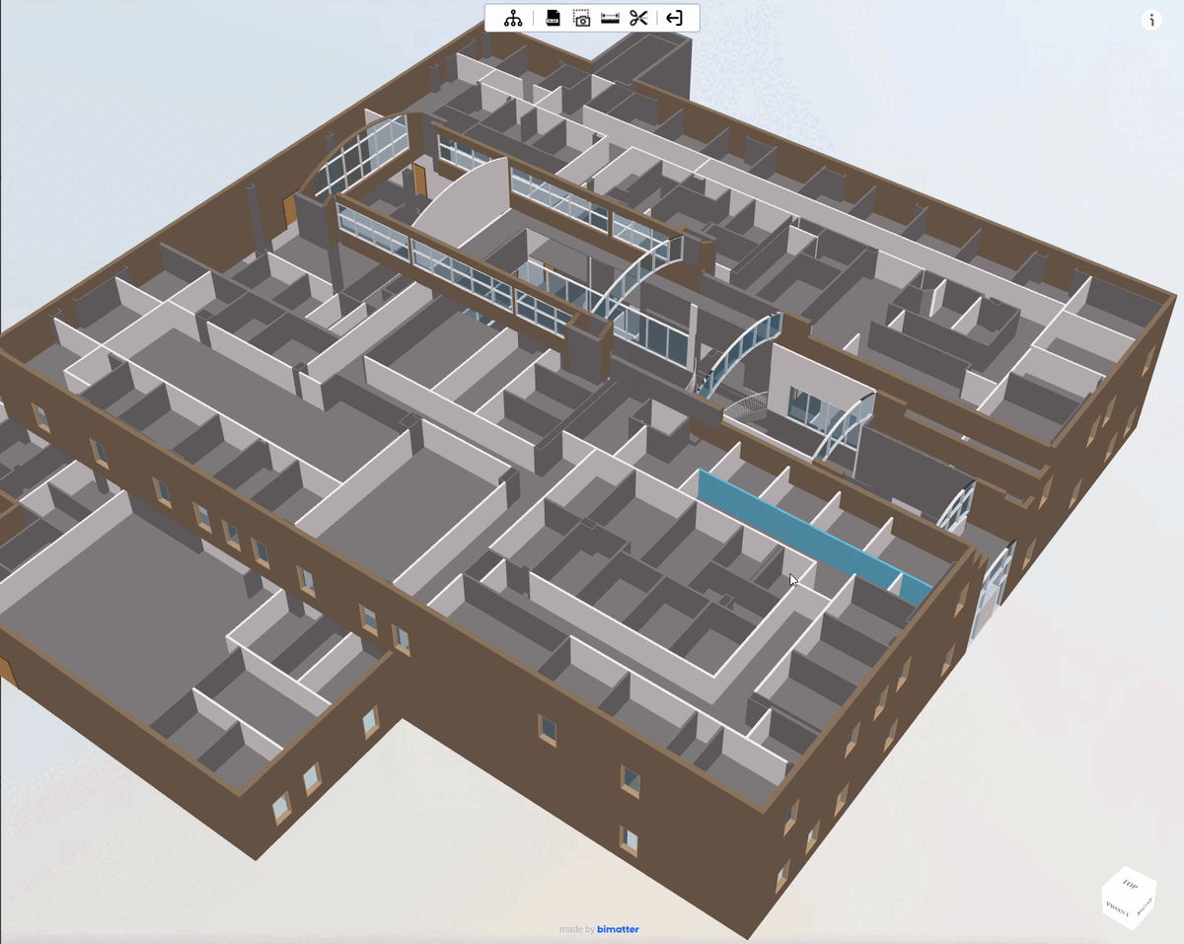Activate the measurement ruler tool

(611, 18)
